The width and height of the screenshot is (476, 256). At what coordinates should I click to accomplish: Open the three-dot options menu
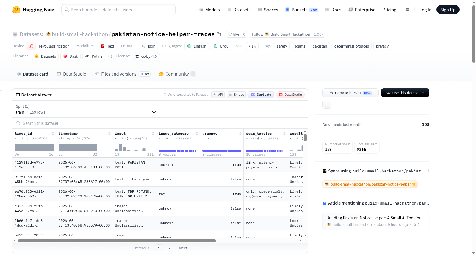point(327,104)
